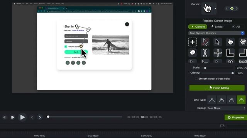Switch to the All tab
Image resolution: width=247 pixels, height=138 pixels.
tap(236, 26)
